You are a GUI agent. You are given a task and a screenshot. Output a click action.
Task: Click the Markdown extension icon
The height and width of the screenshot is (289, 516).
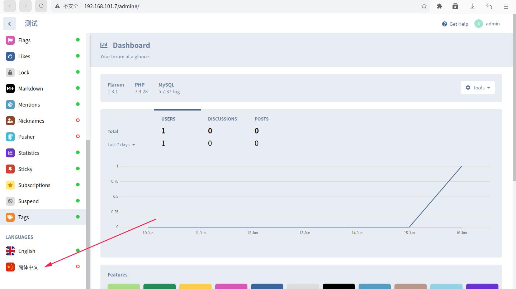[x=10, y=88]
